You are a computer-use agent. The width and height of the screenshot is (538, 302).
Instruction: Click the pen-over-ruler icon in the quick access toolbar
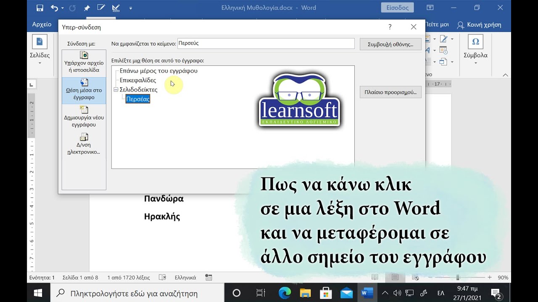(116, 8)
